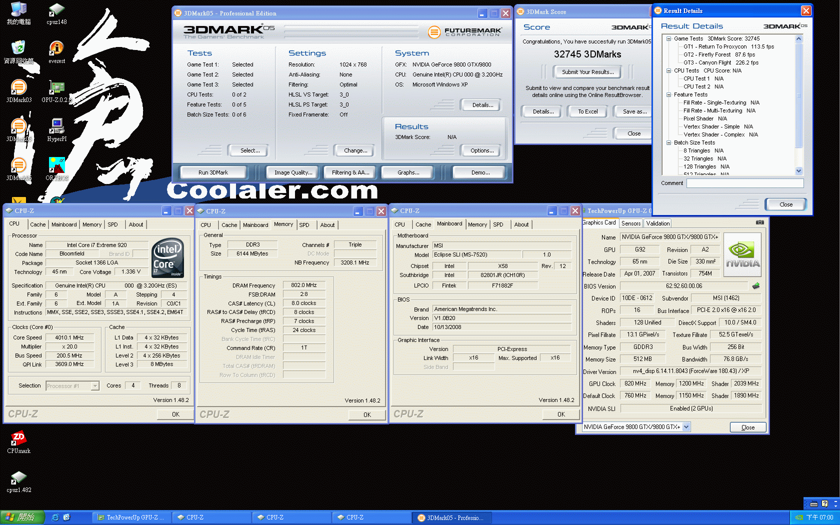Viewport: 840px width, 525px height.
Task: Click the Intel Core i7 logo
Action: click(167, 257)
